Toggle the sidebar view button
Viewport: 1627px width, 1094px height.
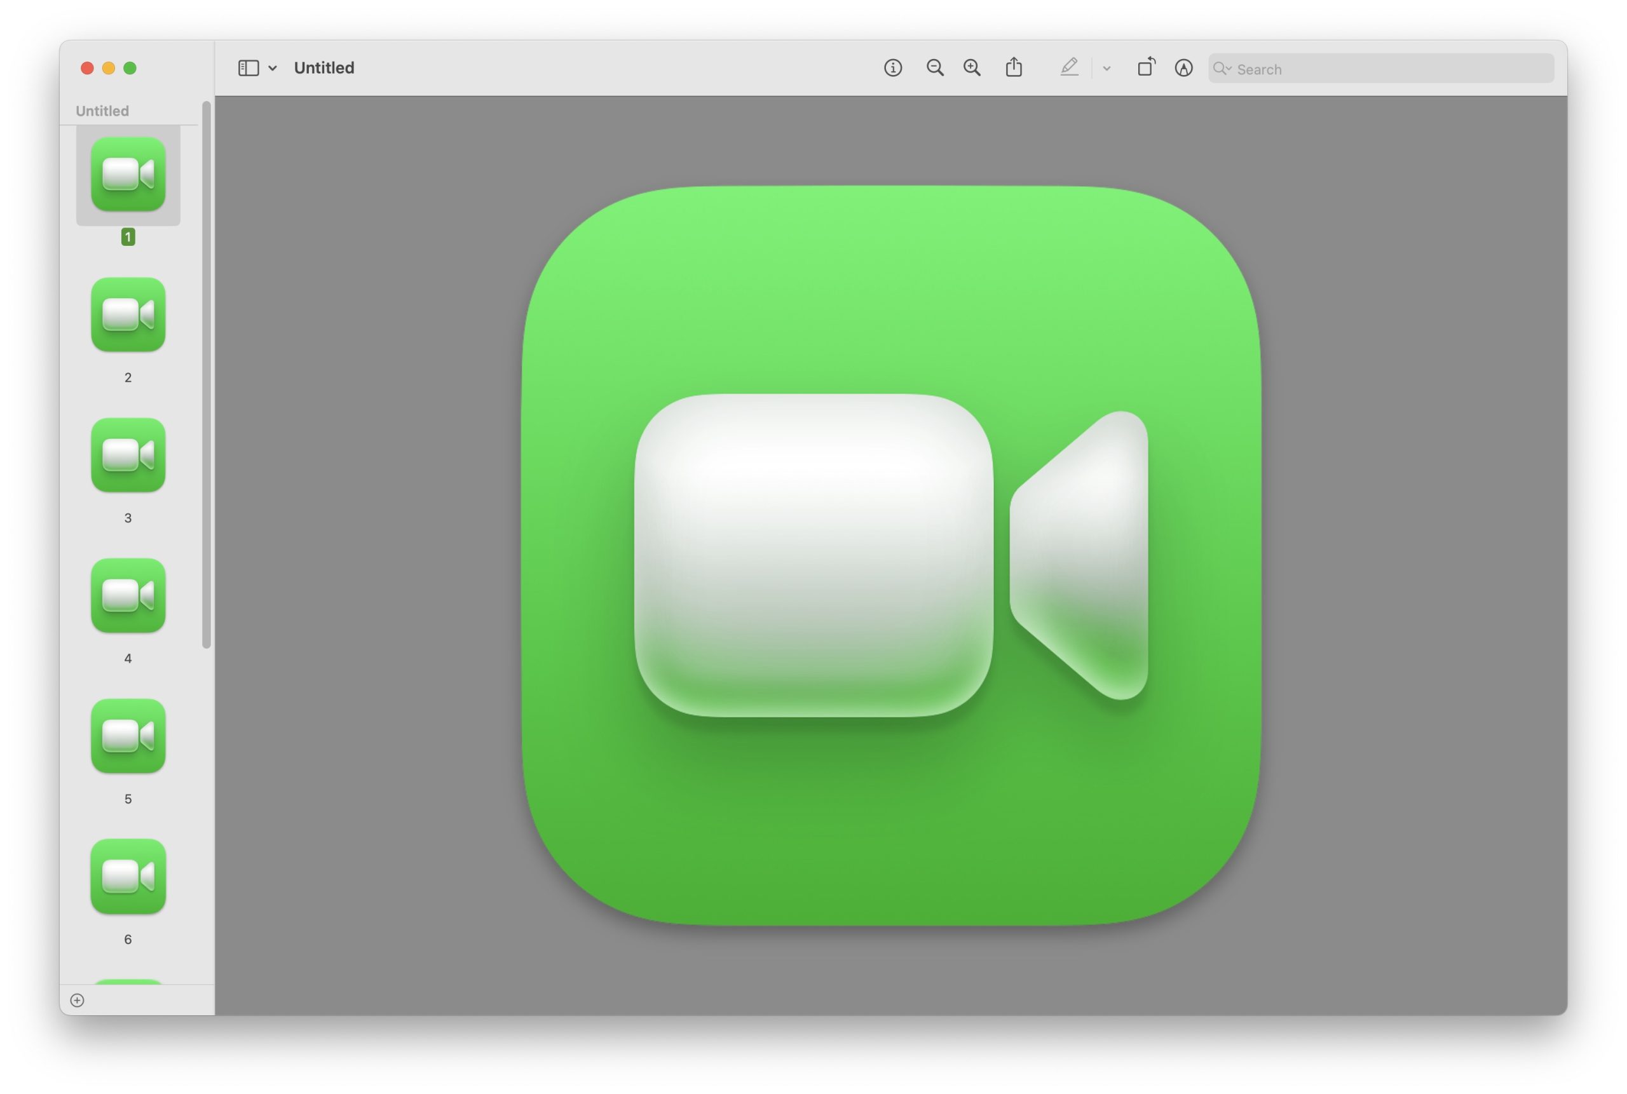(248, 68)
